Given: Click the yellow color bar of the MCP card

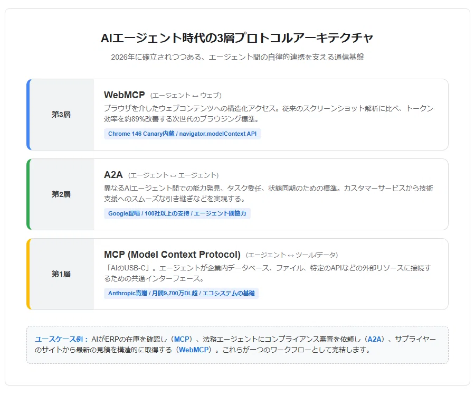Looking at the screenshot, I should pos(28,274).
